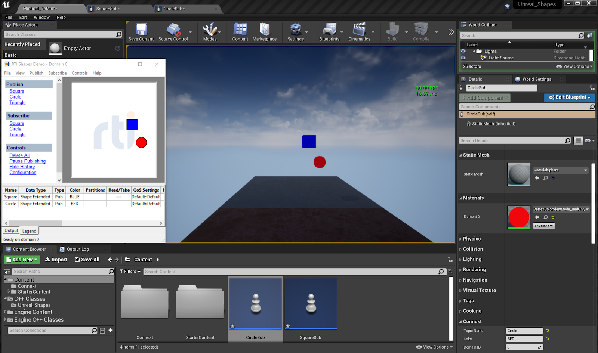Open the Add New dropdown
The image size is (598, 353).
pos(22,260)
